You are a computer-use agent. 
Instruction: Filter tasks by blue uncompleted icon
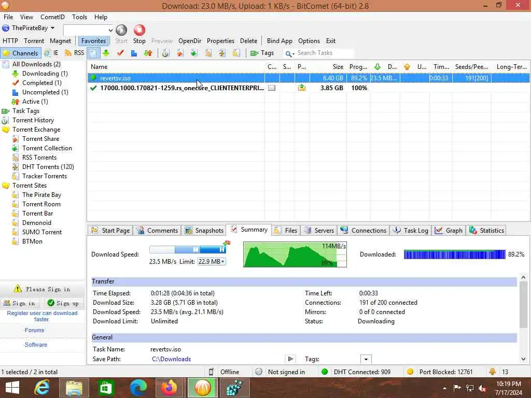click(x=134, y=53)
